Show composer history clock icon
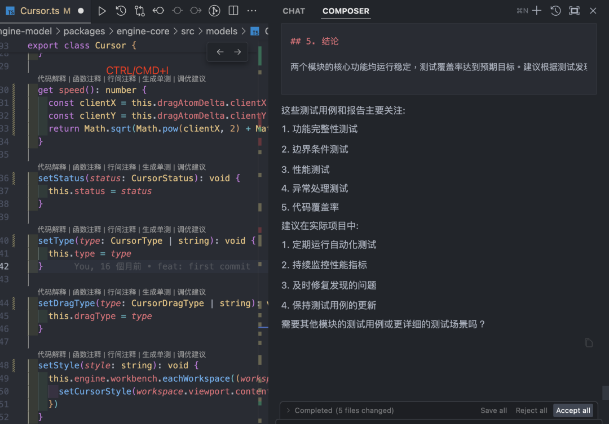 click(x=555, y=11)
